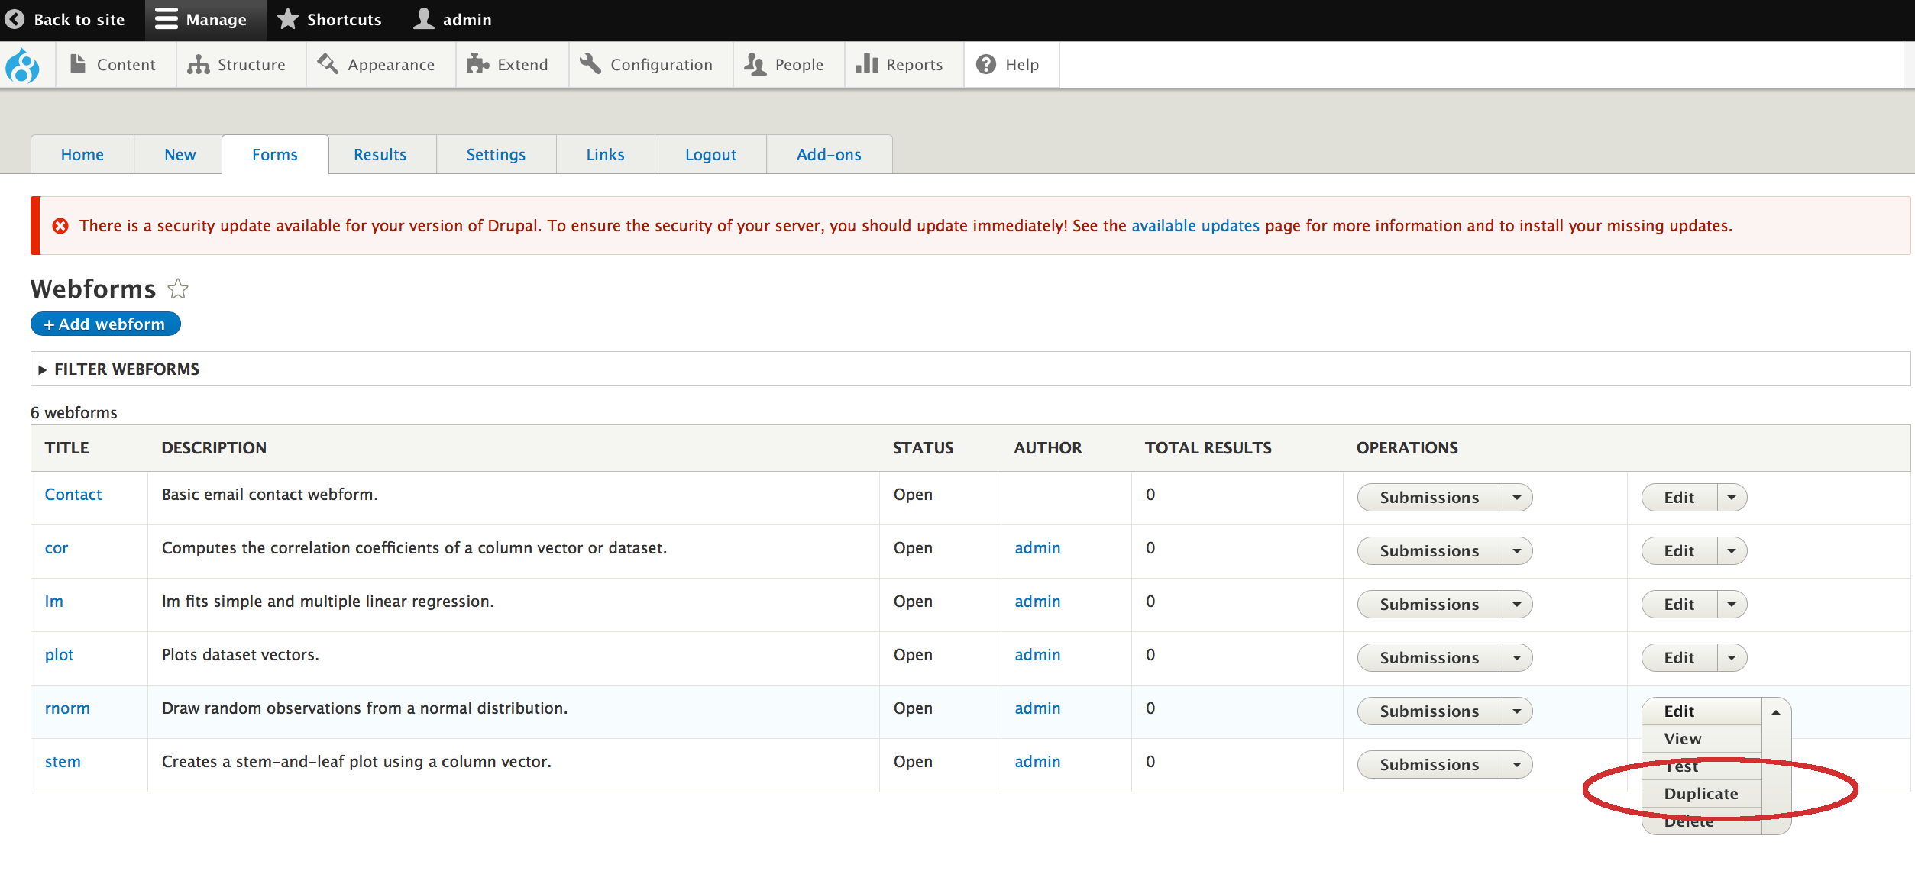Follow the available updates link
Viewport: 1915px width, 871px height.
click(1195, 226)
